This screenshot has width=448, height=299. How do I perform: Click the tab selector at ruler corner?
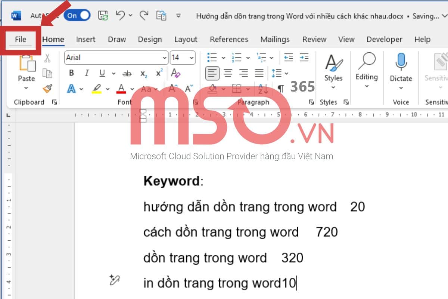8,115
